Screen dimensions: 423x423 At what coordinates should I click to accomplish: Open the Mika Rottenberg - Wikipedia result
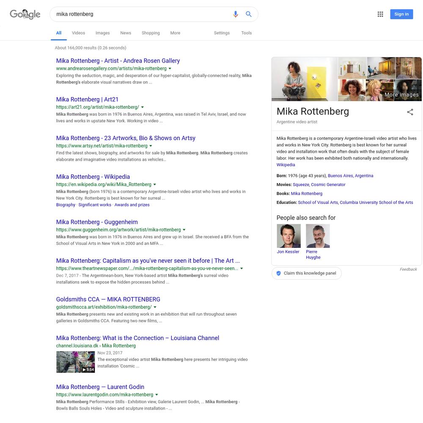pyautogui.click(x=93, y=177)
